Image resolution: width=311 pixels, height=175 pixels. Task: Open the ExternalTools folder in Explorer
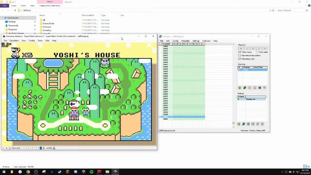click(49, 23)
